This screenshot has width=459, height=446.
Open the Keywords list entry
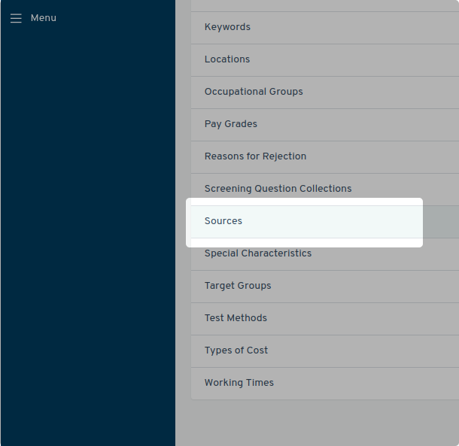[x=227, y=27]
